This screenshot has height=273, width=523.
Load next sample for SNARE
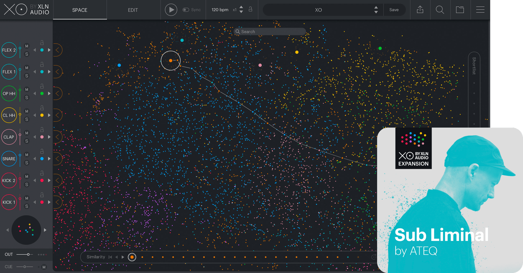(x=49, y=159)
